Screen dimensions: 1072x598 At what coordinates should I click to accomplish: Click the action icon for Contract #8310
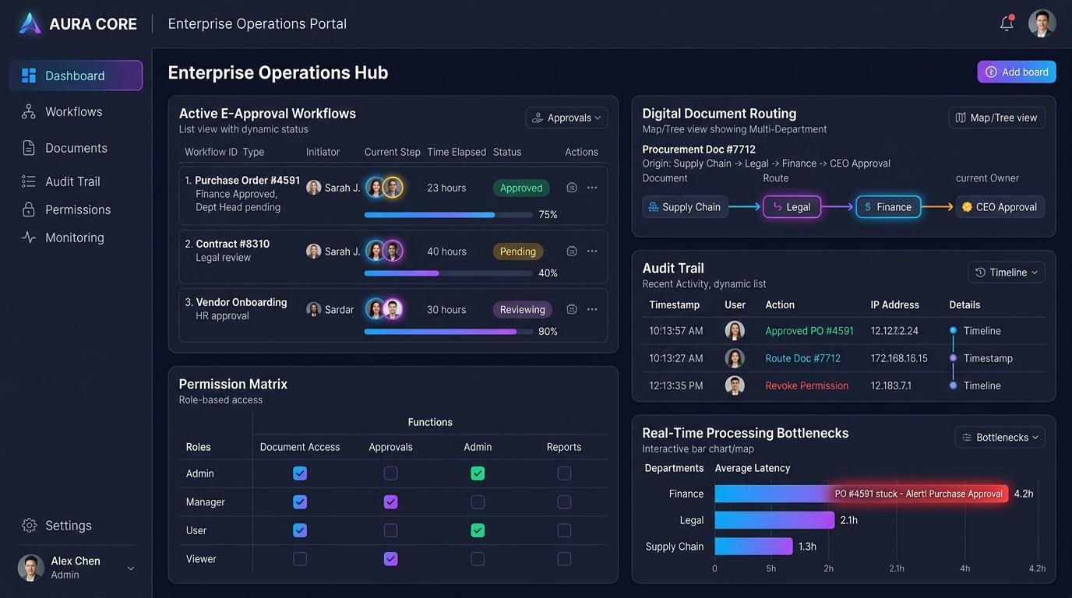572,252
